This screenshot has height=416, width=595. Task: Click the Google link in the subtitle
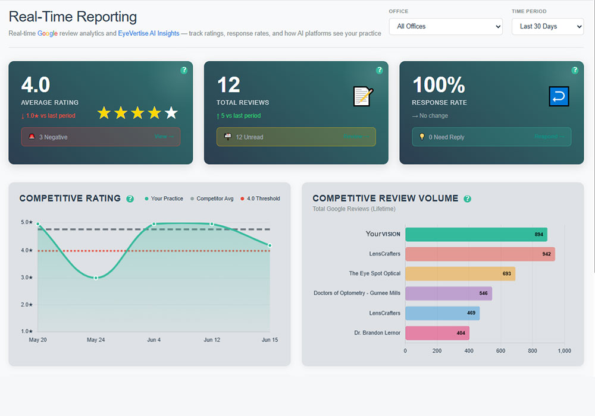tap(48, 33)
